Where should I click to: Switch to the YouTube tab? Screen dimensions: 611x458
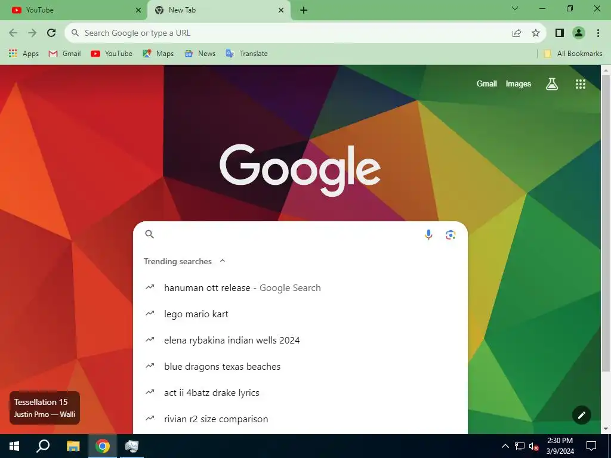(73, 10)
